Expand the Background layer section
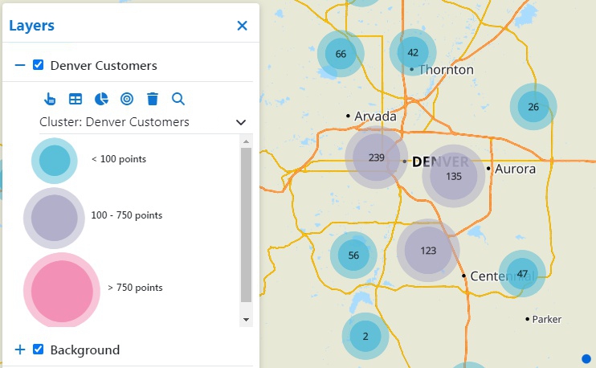This screenshot has height=368, width=596. click(20, 350)
